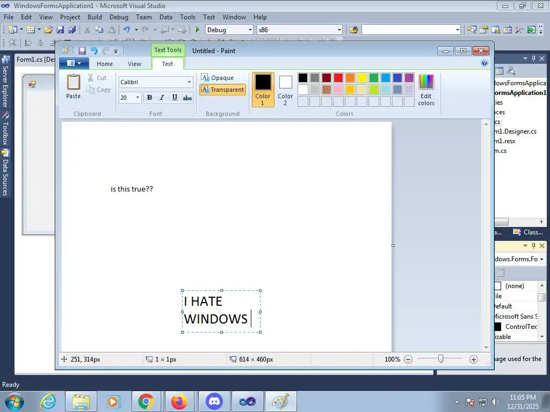Open Edit colors dialog
Screen dimensions: 550x412
pyautogui.click(x=426, y=90)
